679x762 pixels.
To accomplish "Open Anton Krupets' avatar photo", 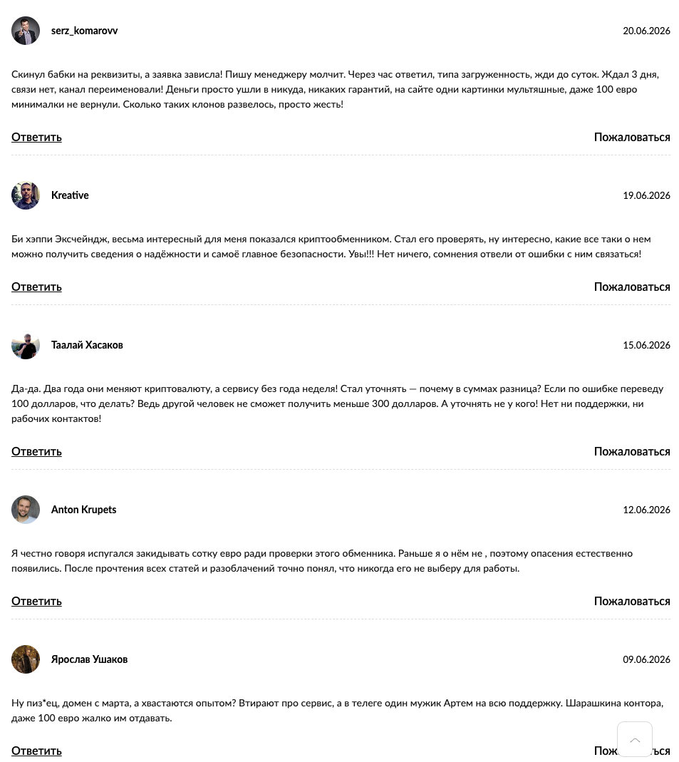I will 26,510.
